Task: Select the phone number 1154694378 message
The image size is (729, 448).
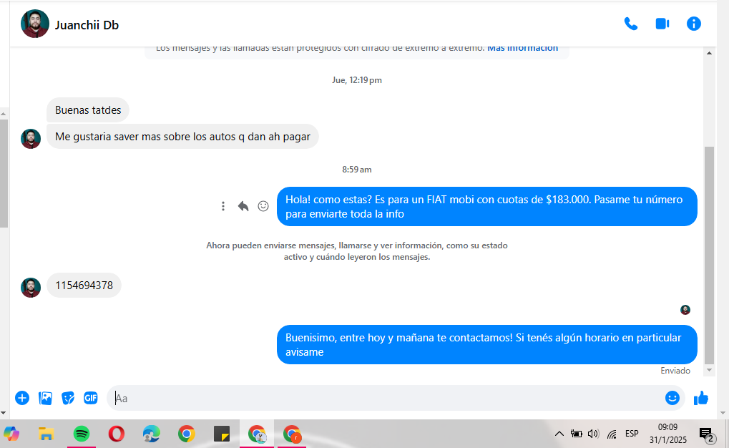Action: coord(84,285)
